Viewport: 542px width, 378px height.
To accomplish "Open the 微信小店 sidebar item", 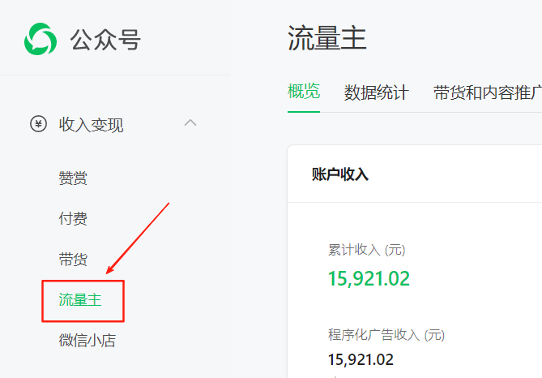I will [x=87, y=340].
